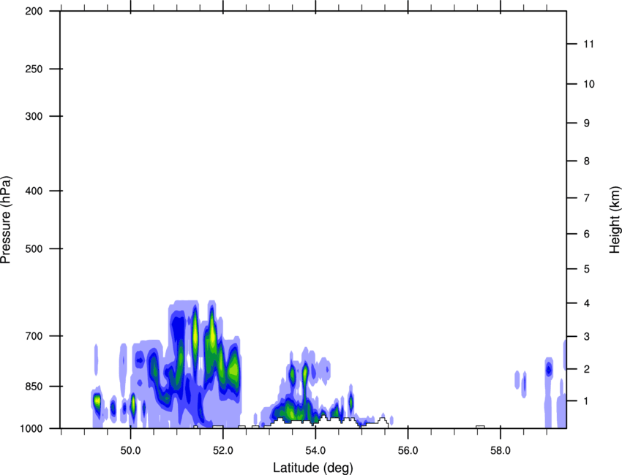The height and width of the screenshot is (475, 622).
Task: Click the 52.0 latitude tick label
Action: tap(223, 451)
